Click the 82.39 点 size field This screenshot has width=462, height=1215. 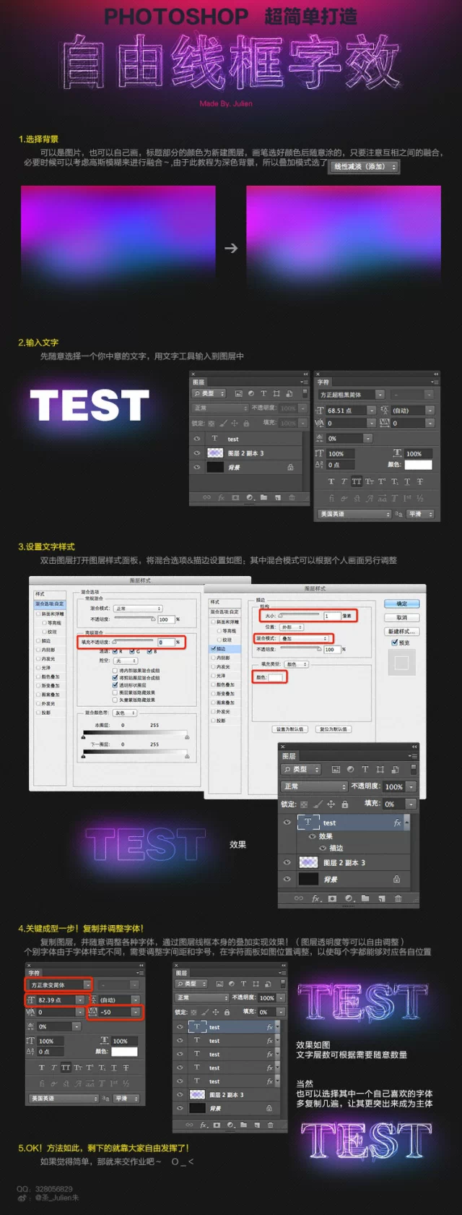pos(56,1000)
